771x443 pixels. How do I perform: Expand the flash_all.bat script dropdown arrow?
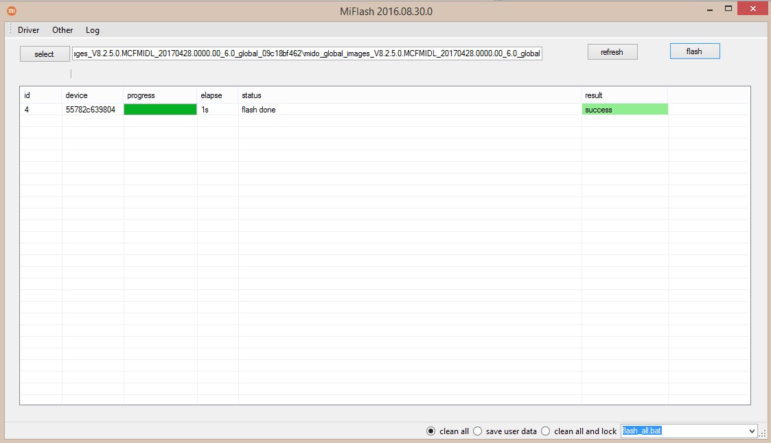point(752,431)
